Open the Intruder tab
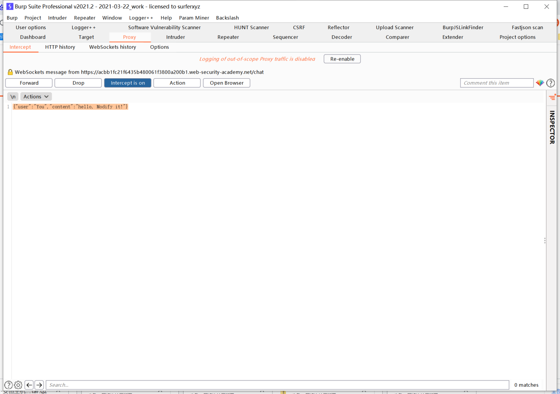The width and height of the screenshot is (560, 394). (175, 37)
